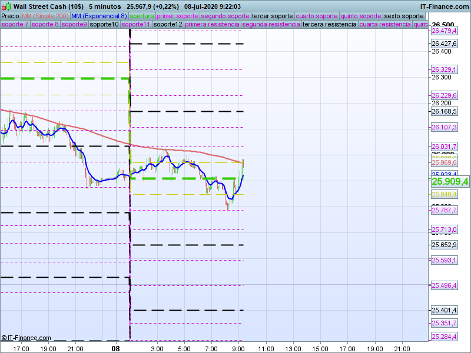Click the current price tag 25.909,4
This screenshot has height=353, width=471.
pos(450,182)
